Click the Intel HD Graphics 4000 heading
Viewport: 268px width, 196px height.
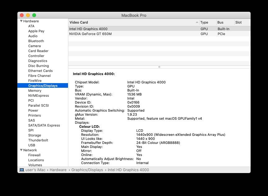94,74
